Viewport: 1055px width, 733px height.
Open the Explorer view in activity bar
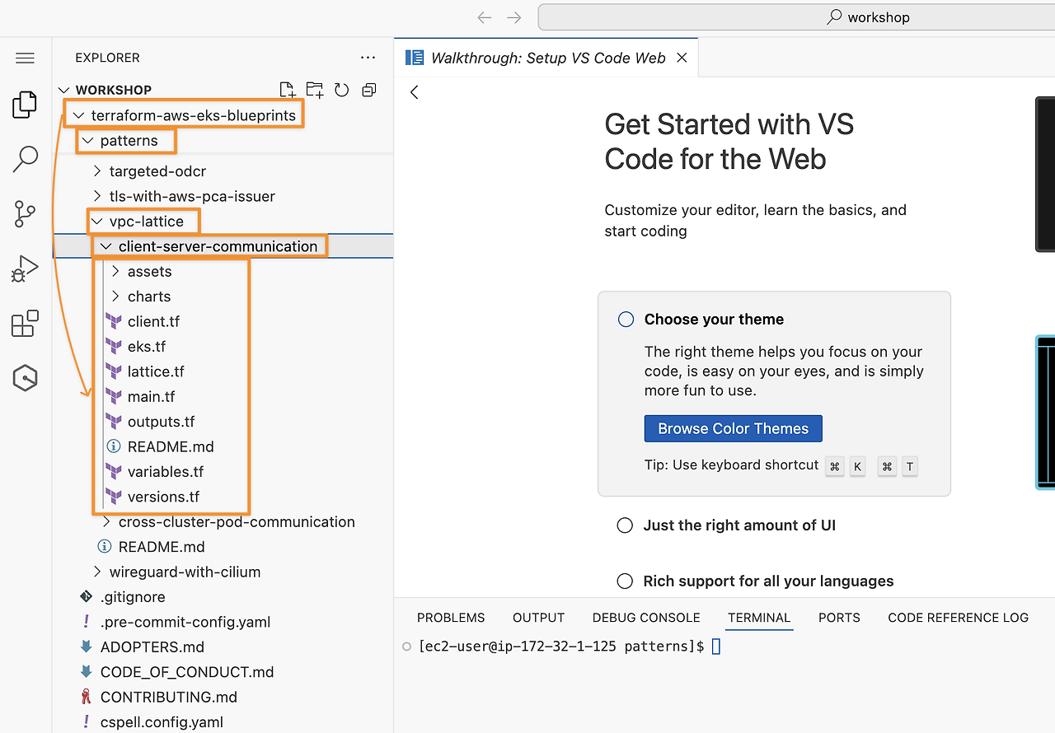(25, 105)
